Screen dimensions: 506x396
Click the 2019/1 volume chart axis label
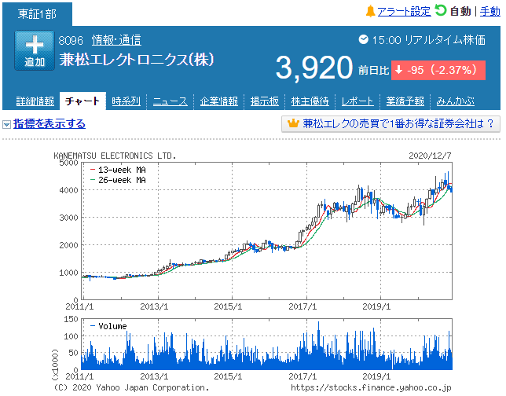pyautogui.click(x=376, y=376)
